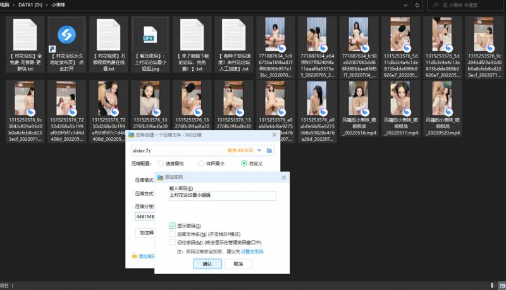Screen dimensions: 506x290
Task: Toggle the 显示密码 checkbox
Action: click(173, 226)
